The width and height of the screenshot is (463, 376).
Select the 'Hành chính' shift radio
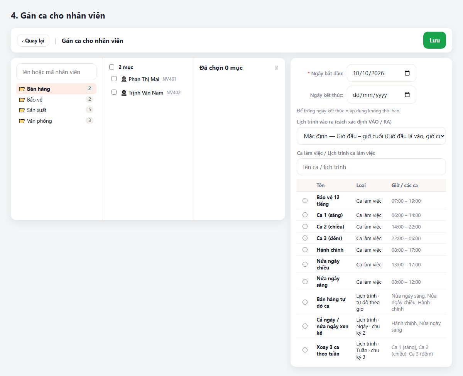pyautogui.click(x=305, y=250)
